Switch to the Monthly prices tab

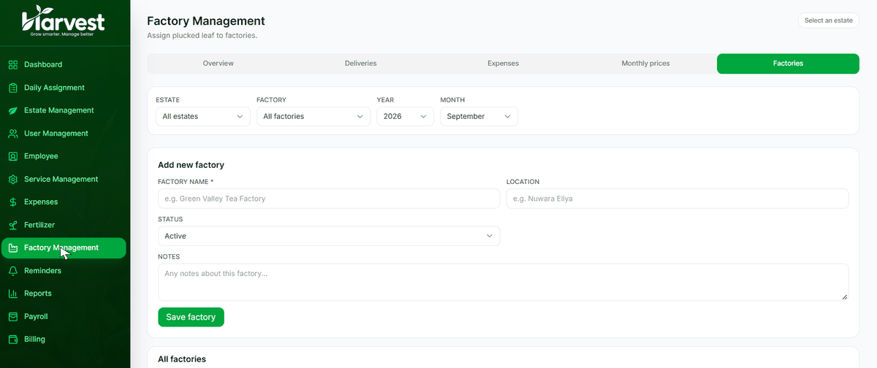645,64
